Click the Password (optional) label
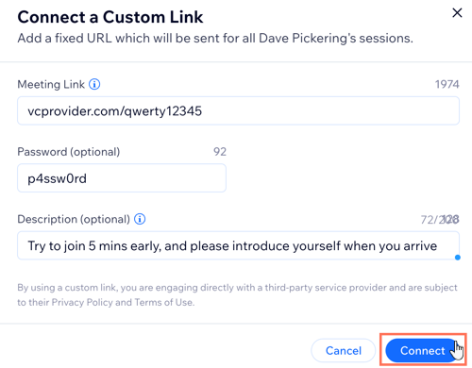This screenshot has width=472, height=368. 69,152
